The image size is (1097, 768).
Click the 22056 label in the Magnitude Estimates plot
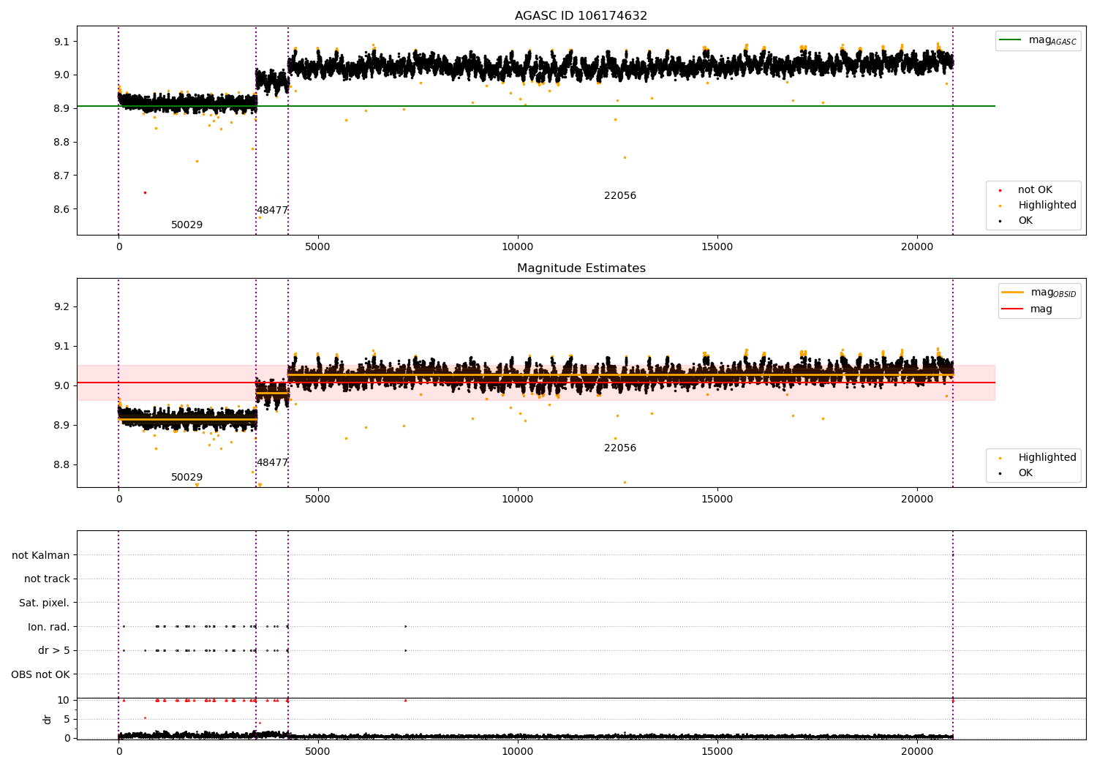tap(620, 448)
